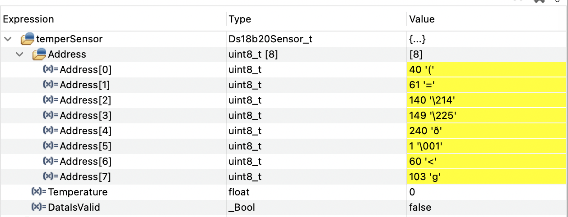Select the Address[0] variable icon

click(51, 69)
